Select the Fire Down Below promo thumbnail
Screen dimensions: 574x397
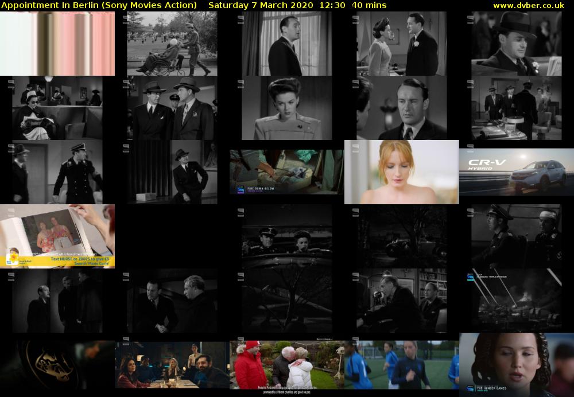click(x=286, y=172)
